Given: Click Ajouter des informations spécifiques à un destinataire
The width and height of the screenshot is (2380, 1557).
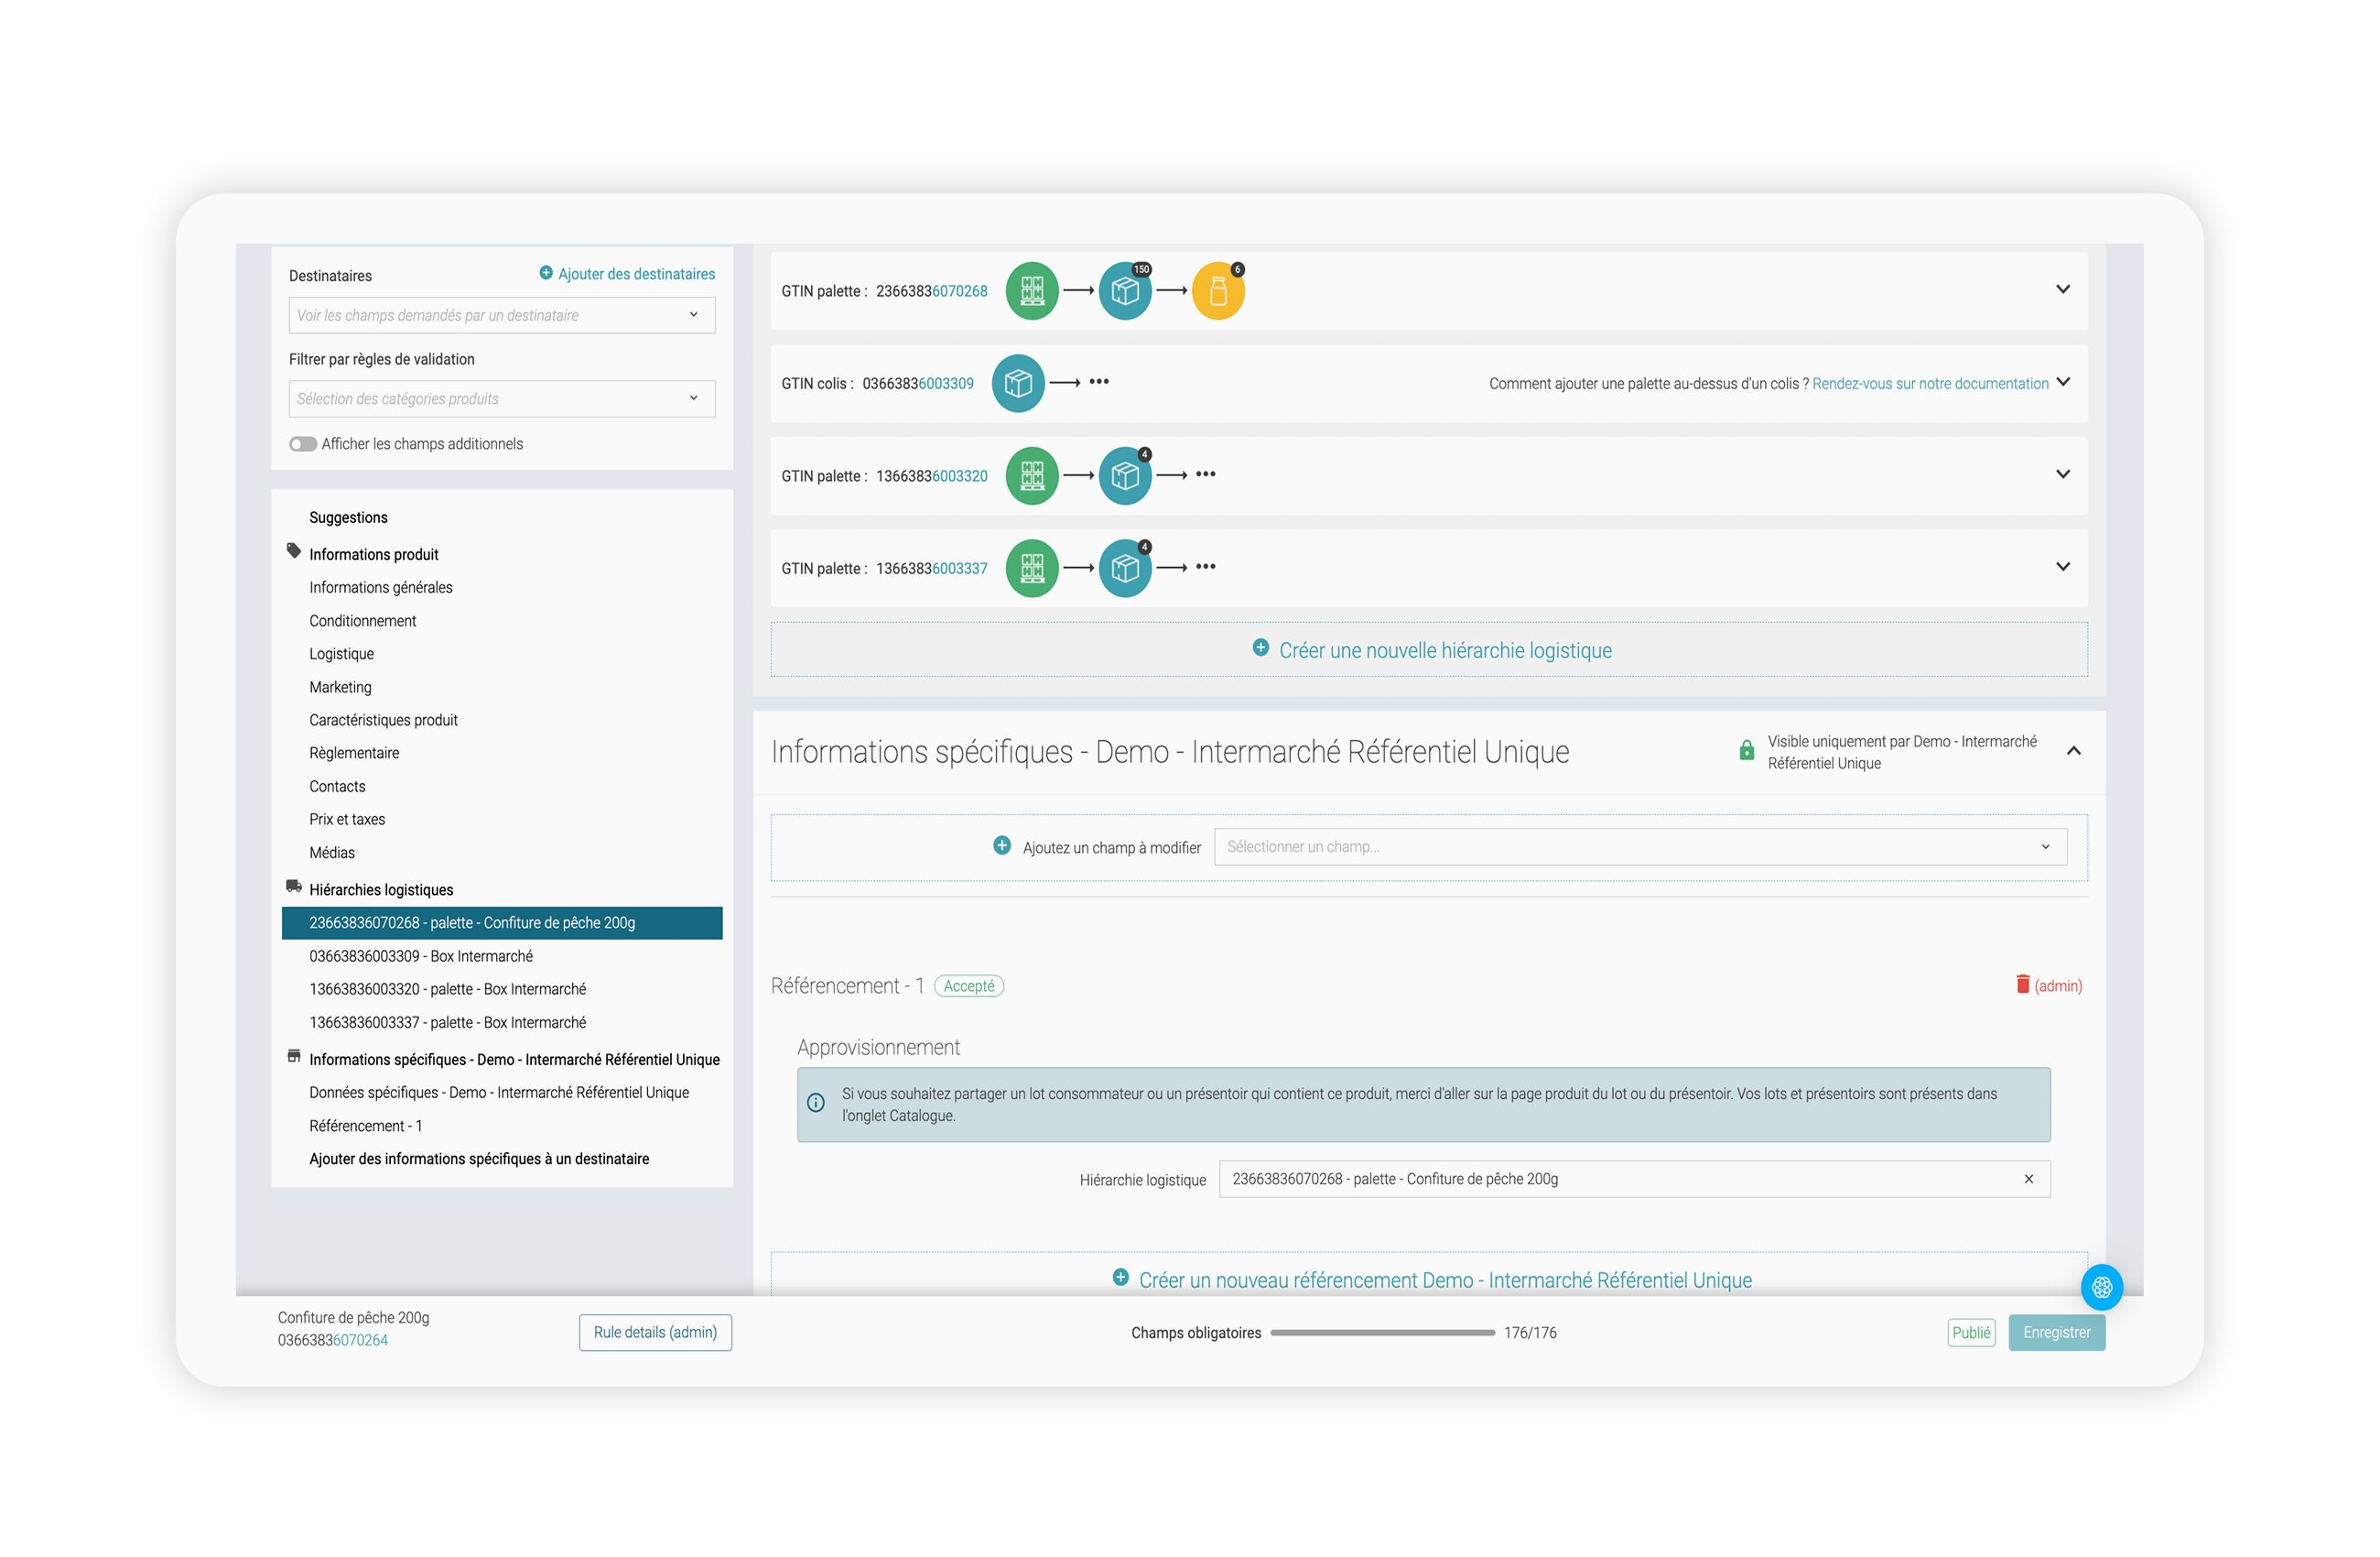Looking at the screenshot, I should point(479,1159).
